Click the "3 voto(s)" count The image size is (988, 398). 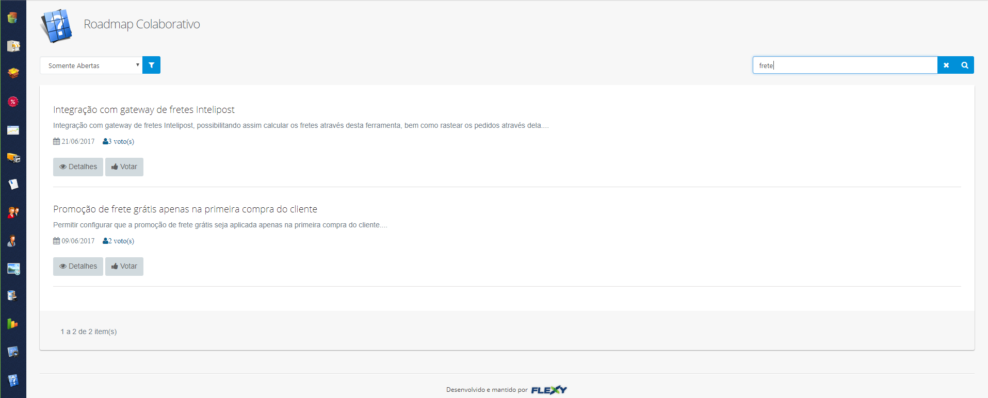point(118,141)
